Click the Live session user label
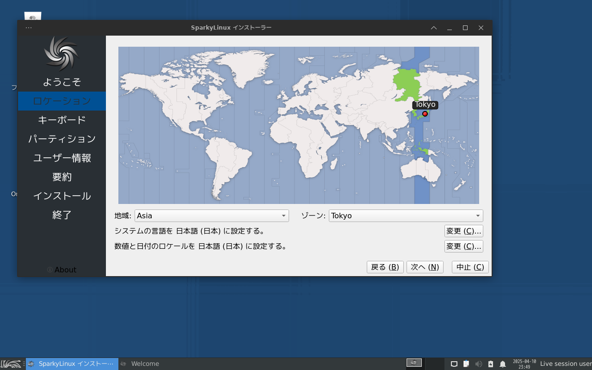Screen dimensions: 592x370 click(x=566, y=364)
